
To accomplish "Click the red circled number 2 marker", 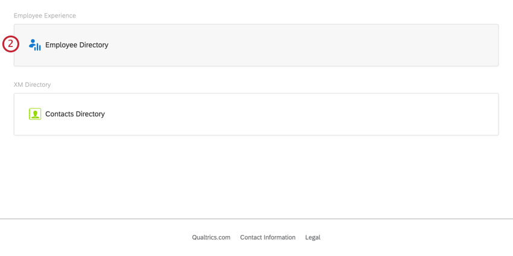I will coord(11,44).
